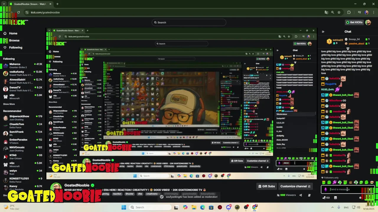The height and width of the screenshot is (212, 378).
Task: Open the Chrome extensions puzzle icon
Action: point(349,12)
